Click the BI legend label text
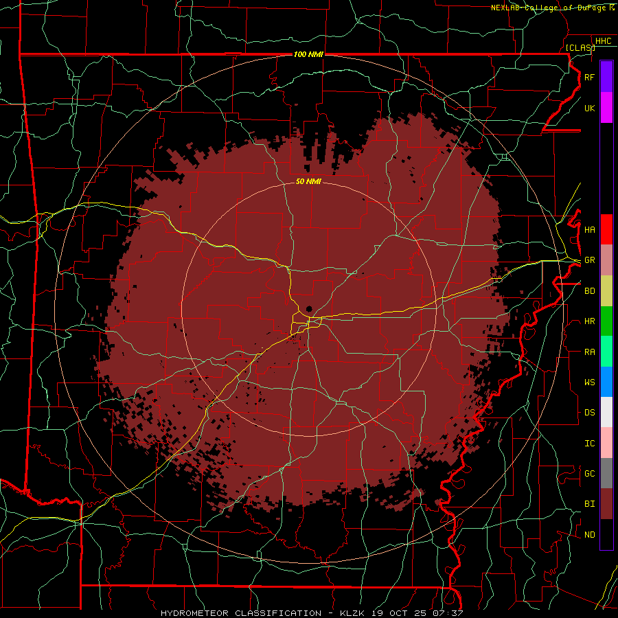The height and width of the screenshot is (618, 618). 589,504
